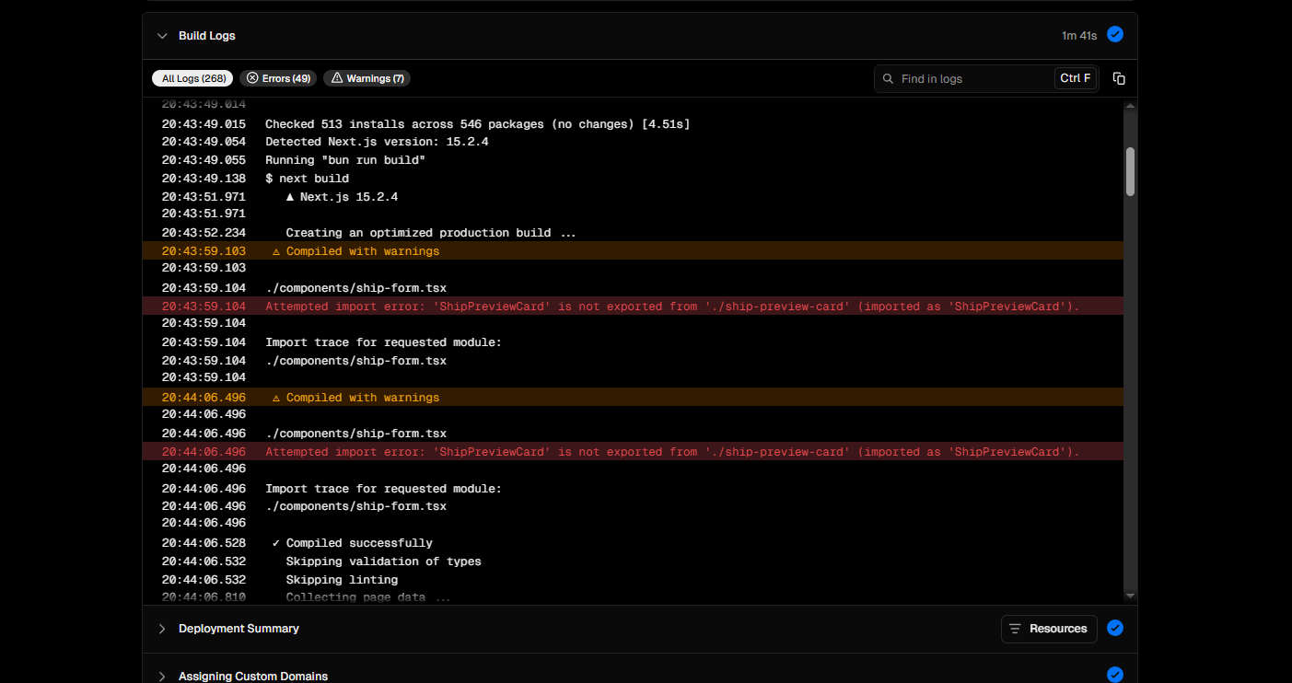Click the timestamp 20:44:06.528

point(204,543)
